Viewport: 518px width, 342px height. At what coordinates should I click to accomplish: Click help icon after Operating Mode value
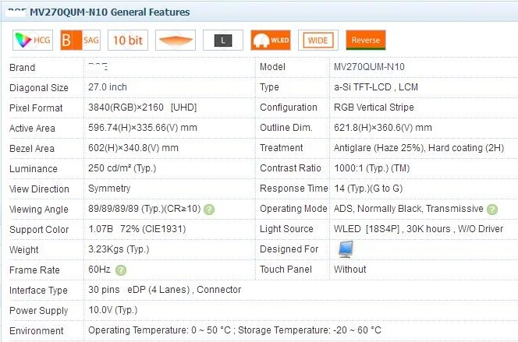coord(491,210)
